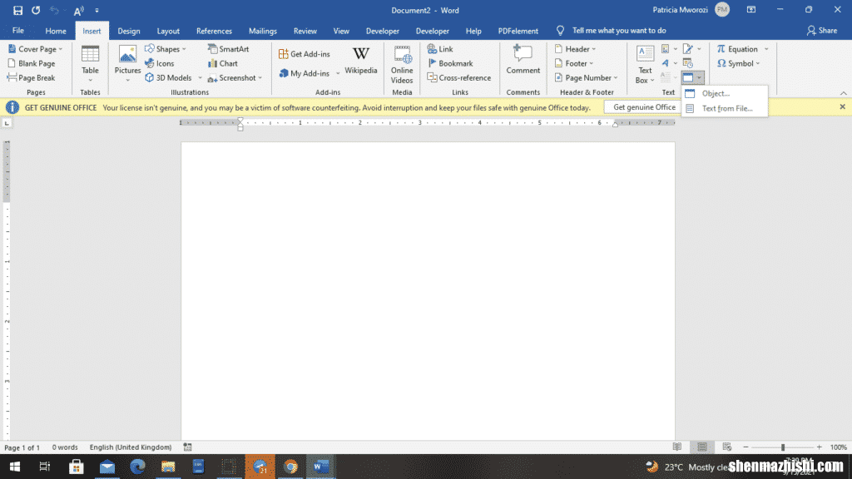
Task: Insert a Text Box
Action: (645, 65)
